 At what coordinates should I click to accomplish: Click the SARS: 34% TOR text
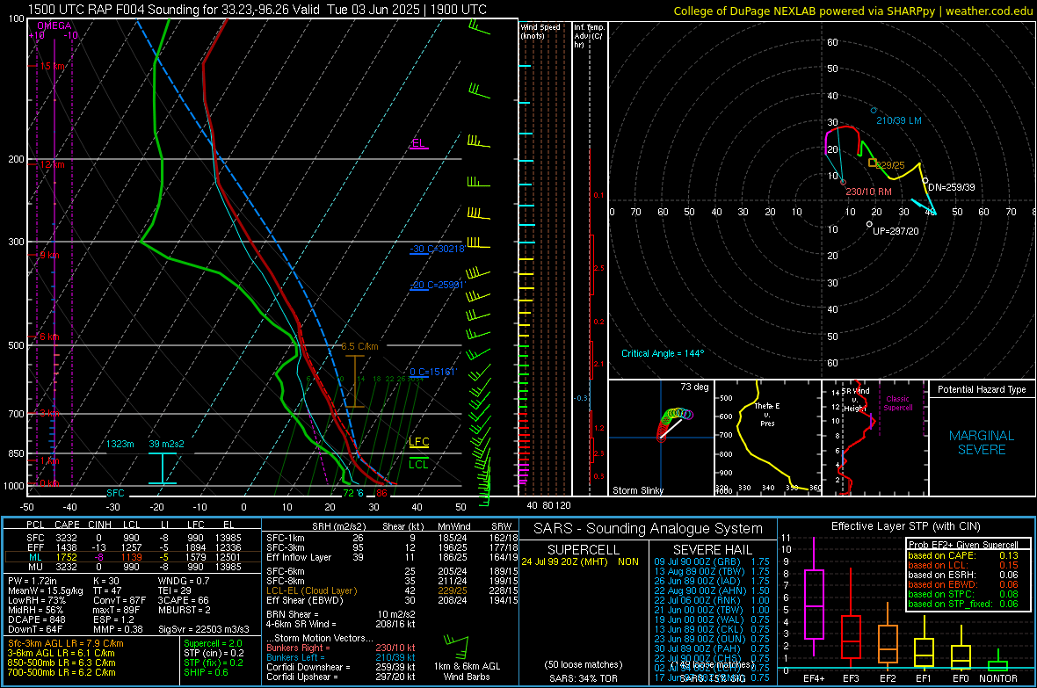click(584, 678)
